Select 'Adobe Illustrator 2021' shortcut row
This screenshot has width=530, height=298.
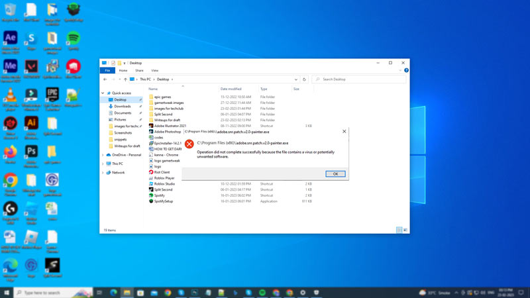click(x=231, y=126)
